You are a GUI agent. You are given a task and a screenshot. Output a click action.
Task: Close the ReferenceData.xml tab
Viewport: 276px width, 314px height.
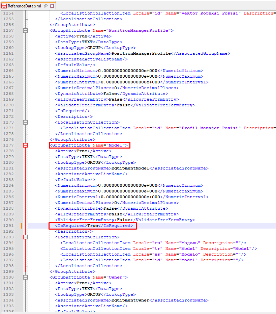pyautogui.click(x=52, y=6)
